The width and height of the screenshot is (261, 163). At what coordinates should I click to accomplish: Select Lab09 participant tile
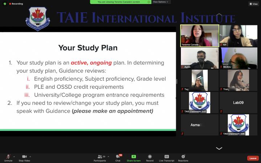[x=239, y=103]
